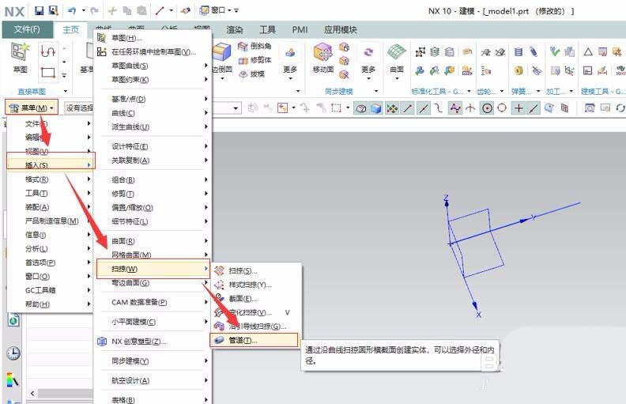Click the fit-view icon on the selection bar
Screen dimensions: 626x404
tap(590, 108)
